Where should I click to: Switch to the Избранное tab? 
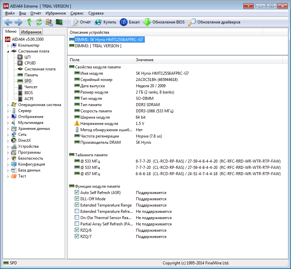pos(31,32)
